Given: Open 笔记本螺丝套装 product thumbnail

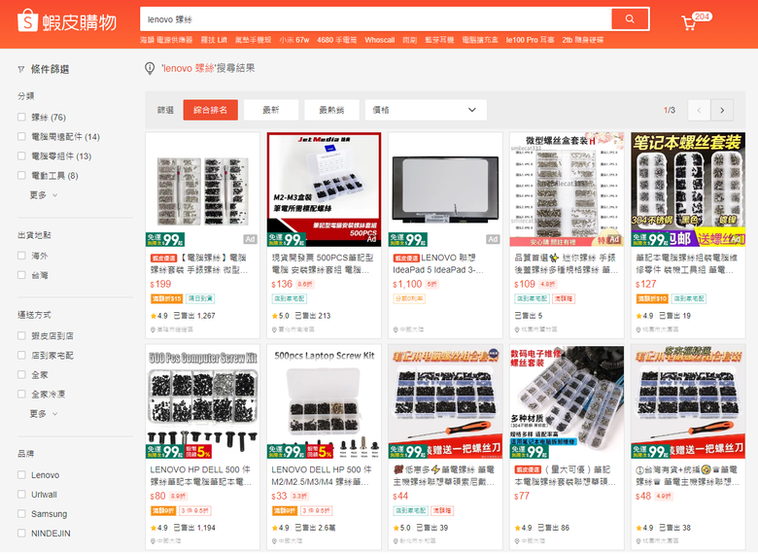Looking at the screenshot, I should [688, 190].
